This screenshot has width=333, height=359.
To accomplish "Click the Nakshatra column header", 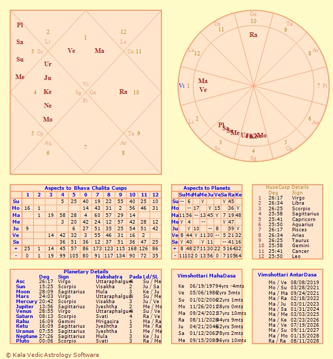I will point(109,276).
